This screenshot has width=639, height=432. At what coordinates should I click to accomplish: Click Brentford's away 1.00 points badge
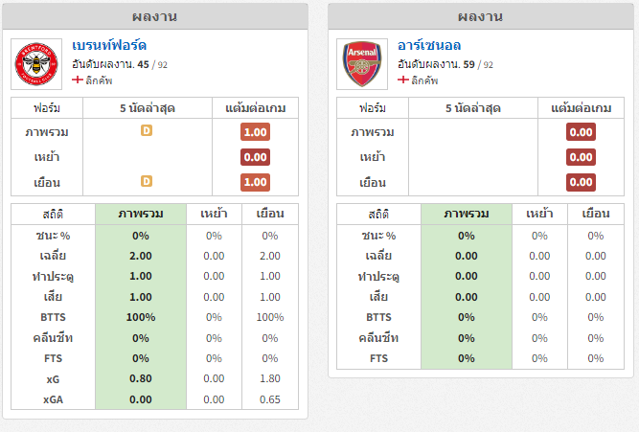tap(255, 182)
